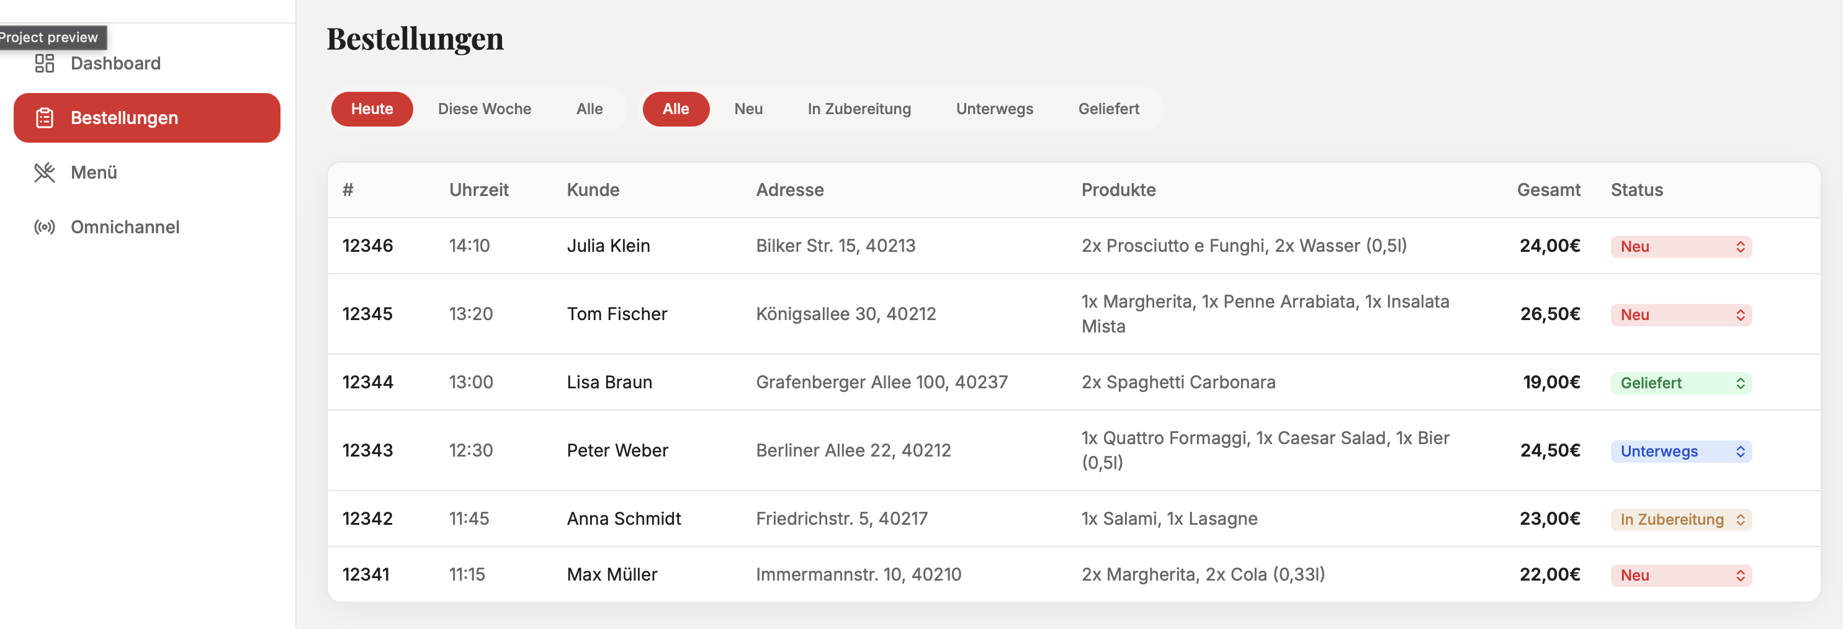Screen dimensions: 1843x629
Task: Click the red Alle status pill
Action: click(675, 109)
